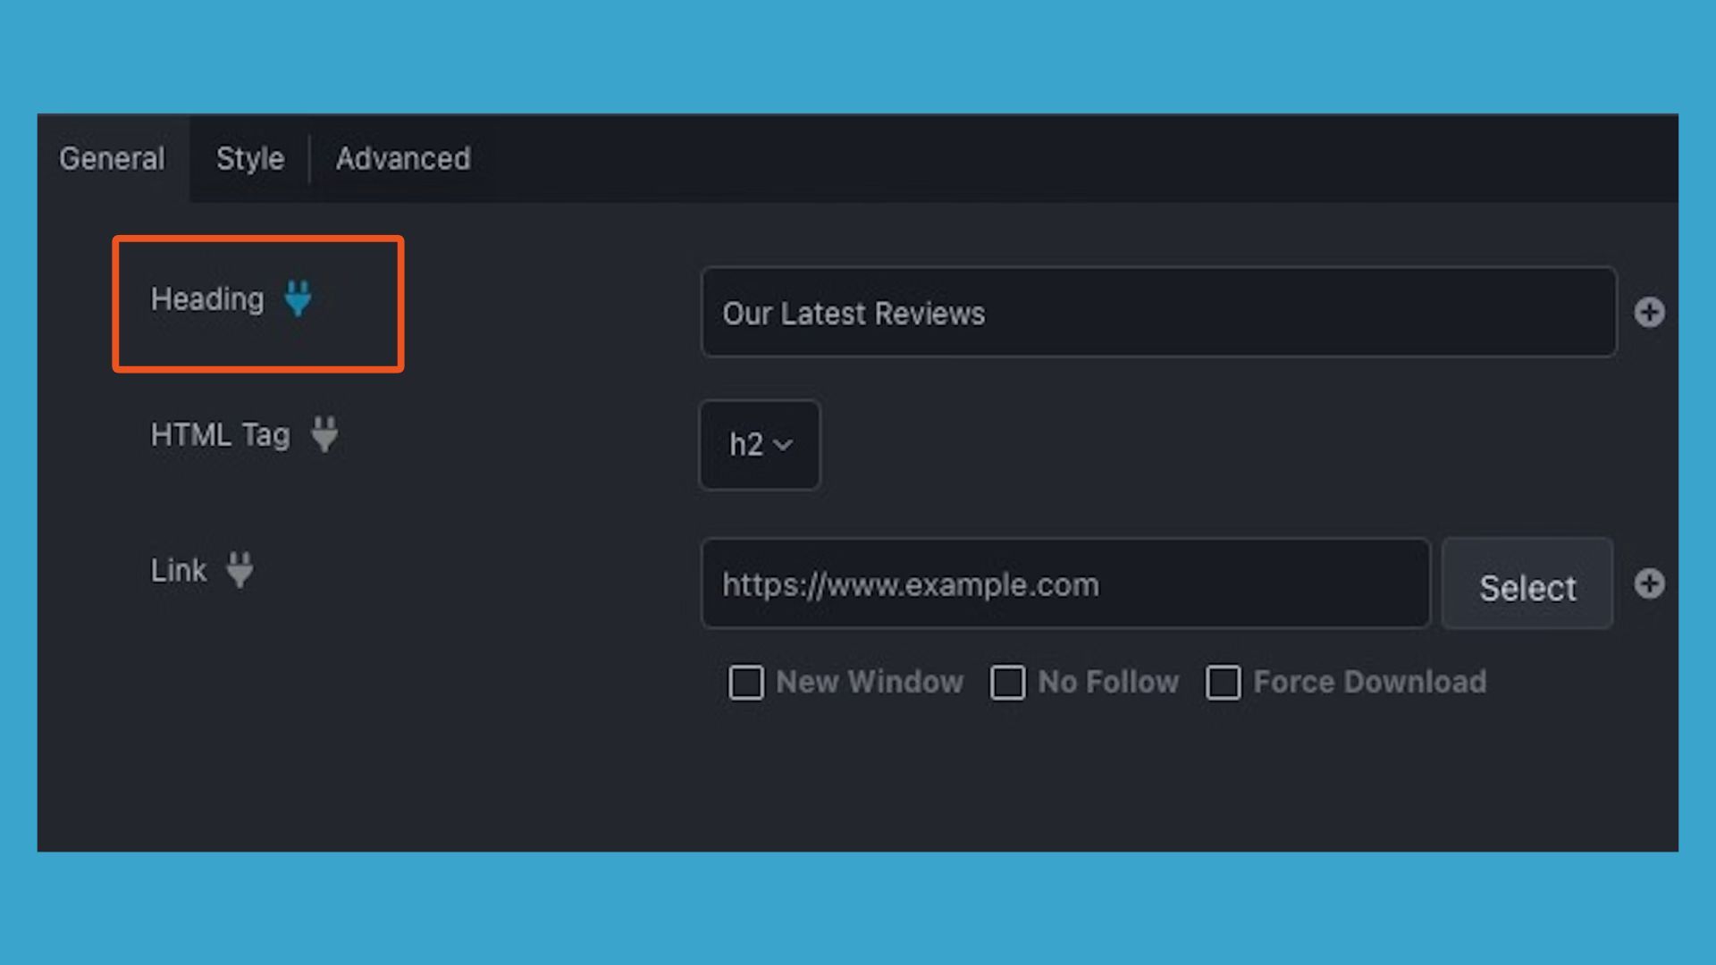The width and height of the screenshot is (1716, 965).
Task: Enable the New Window checkbox
Action: [746, 683]
